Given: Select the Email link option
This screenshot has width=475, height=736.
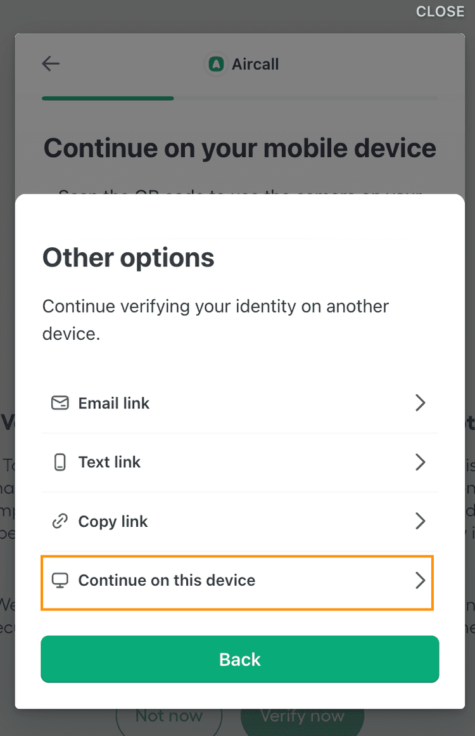Looking at the screenshot, I should pos(114,403).
